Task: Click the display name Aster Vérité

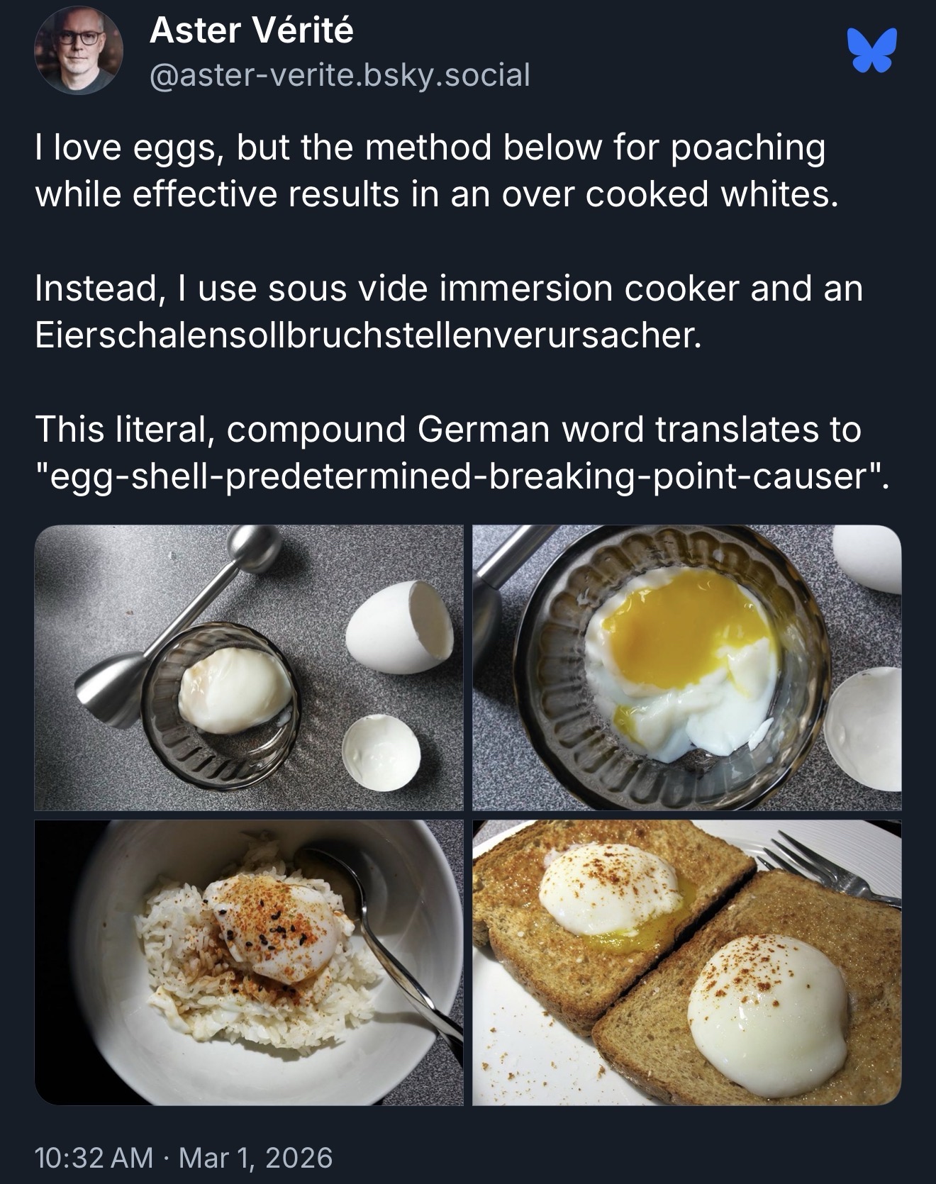Action: click(251, 30)
